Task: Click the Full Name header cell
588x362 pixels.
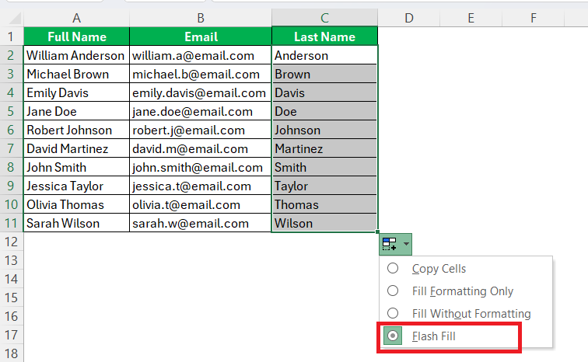Action: pyautogui.click(x=76, y=37)
